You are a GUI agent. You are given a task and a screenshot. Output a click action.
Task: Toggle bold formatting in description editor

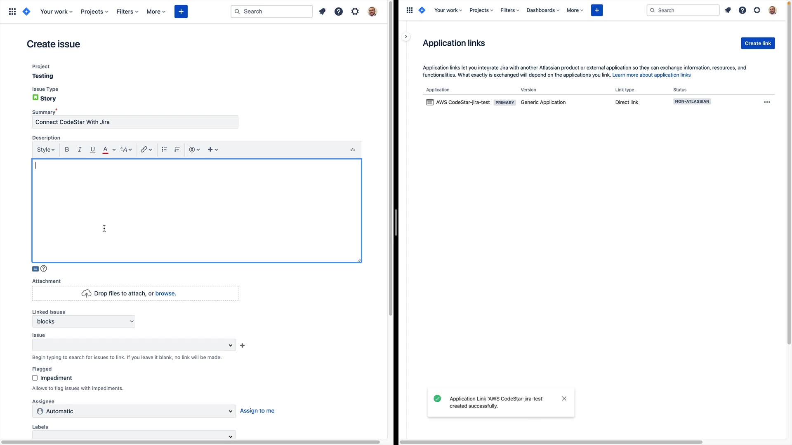coord(67,150)
